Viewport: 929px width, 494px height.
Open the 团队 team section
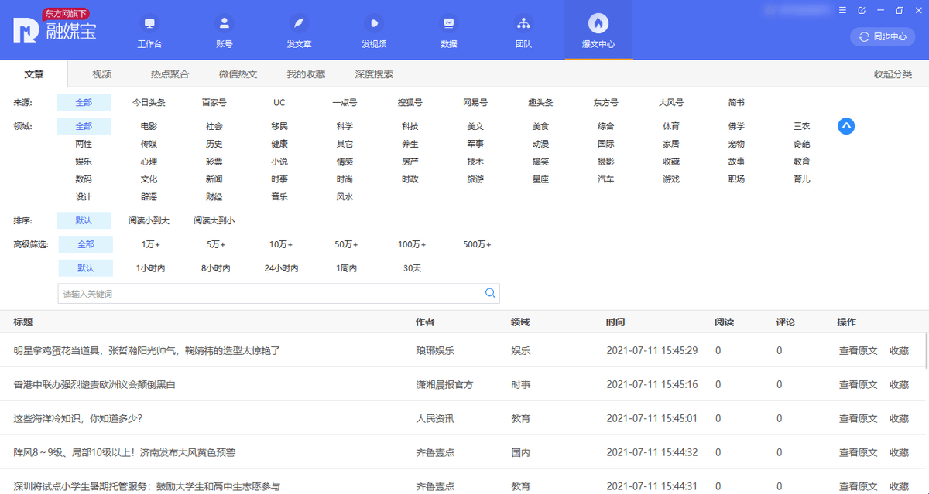click(523, 31)
